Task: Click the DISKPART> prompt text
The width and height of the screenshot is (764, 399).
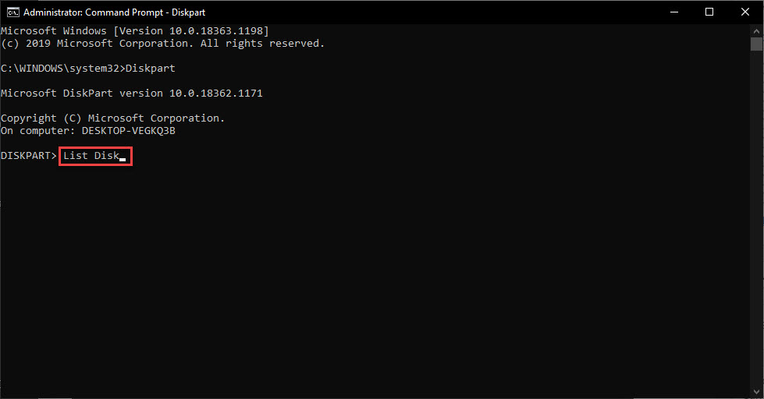Action: (x=28, y=156)
